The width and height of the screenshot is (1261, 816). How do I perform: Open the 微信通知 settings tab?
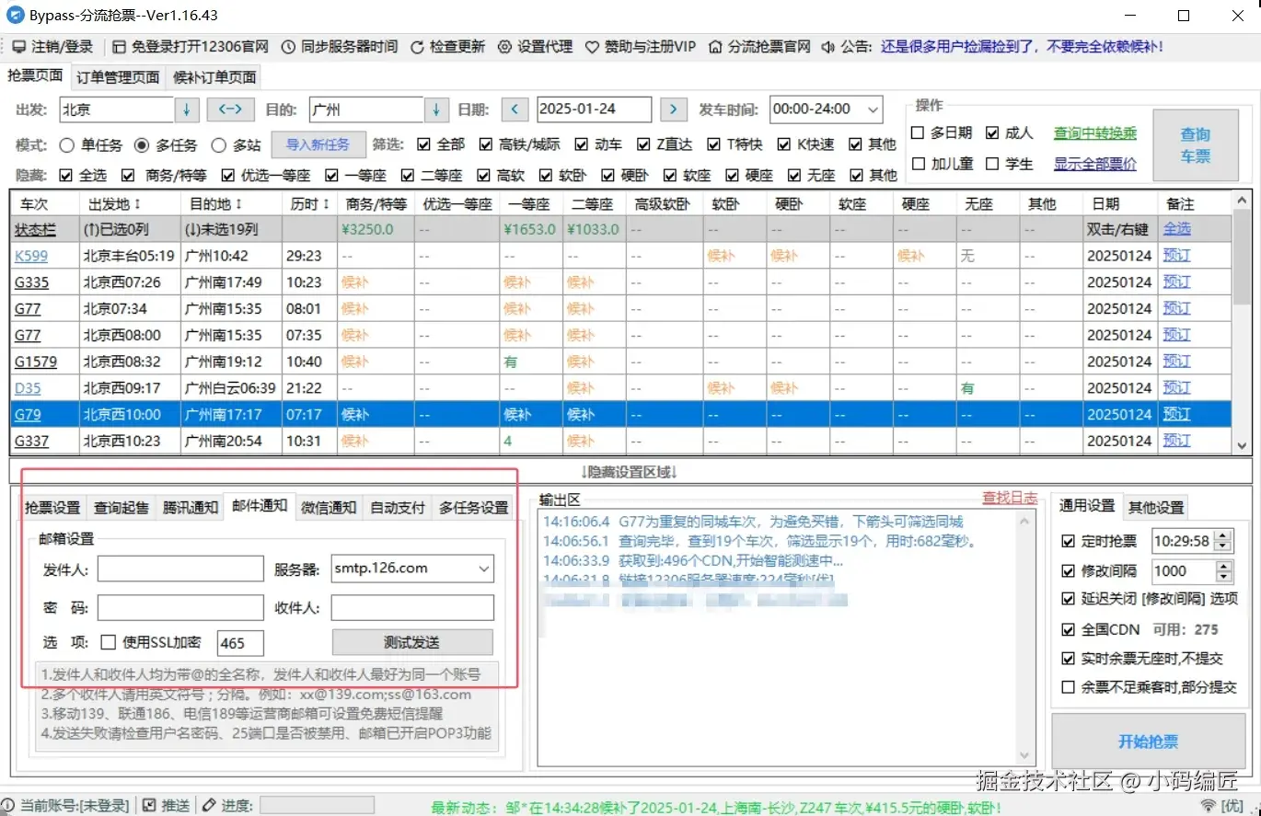329,507
